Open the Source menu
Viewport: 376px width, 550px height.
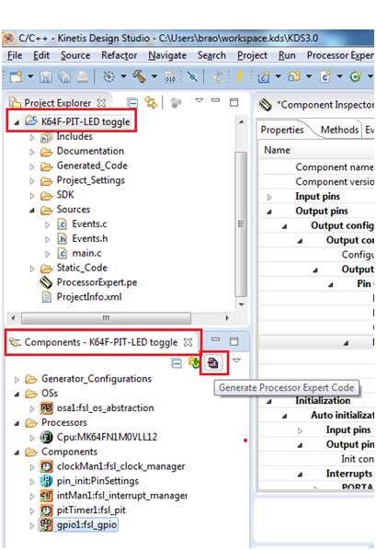tap(75, 55)
